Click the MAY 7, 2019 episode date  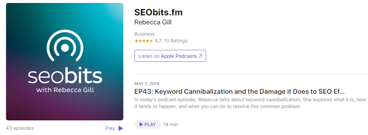point(147,84)
